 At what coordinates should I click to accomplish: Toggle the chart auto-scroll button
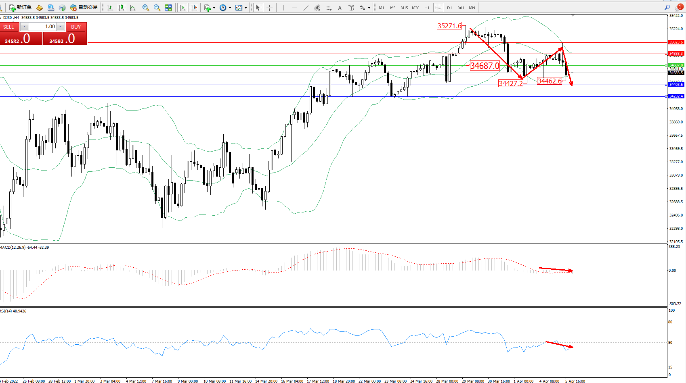click(183, 8)
